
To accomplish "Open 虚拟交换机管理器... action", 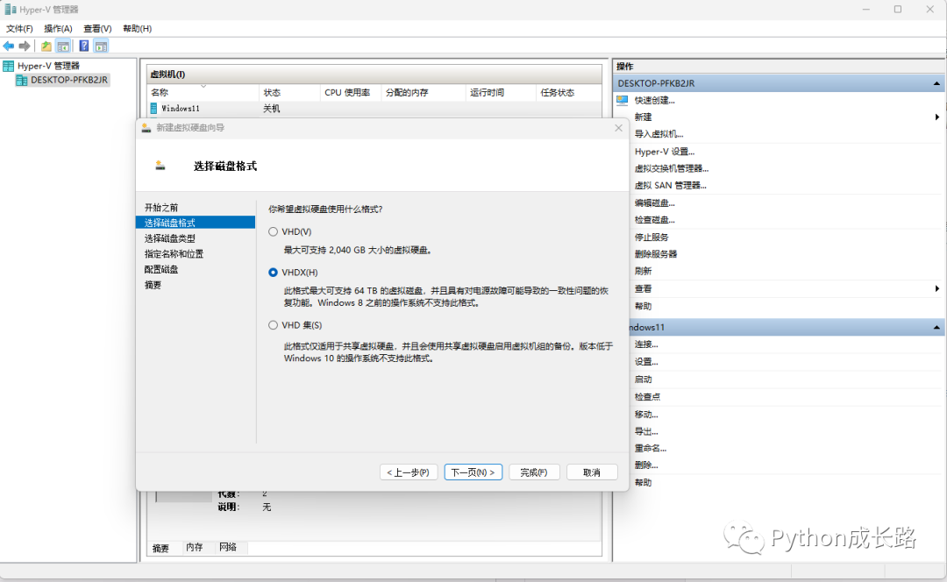I will point(672,168).
